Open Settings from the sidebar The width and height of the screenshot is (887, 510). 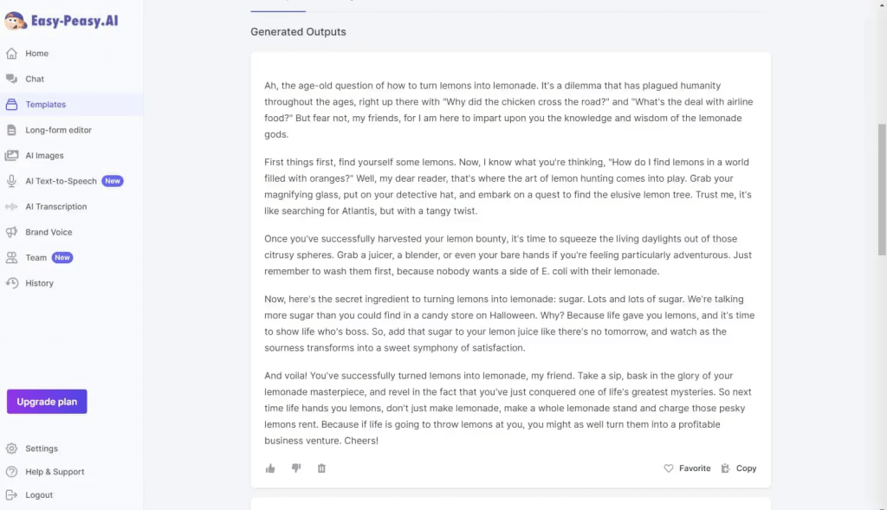pyautogui.click(x=12, y=448)
